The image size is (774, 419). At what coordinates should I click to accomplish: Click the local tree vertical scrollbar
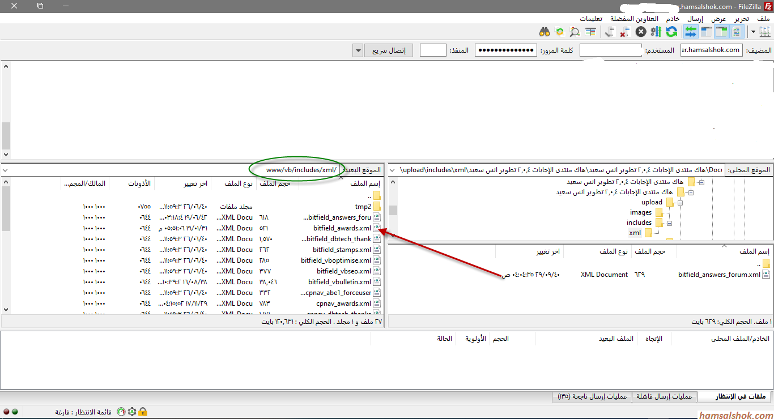(x=393, y=209)
